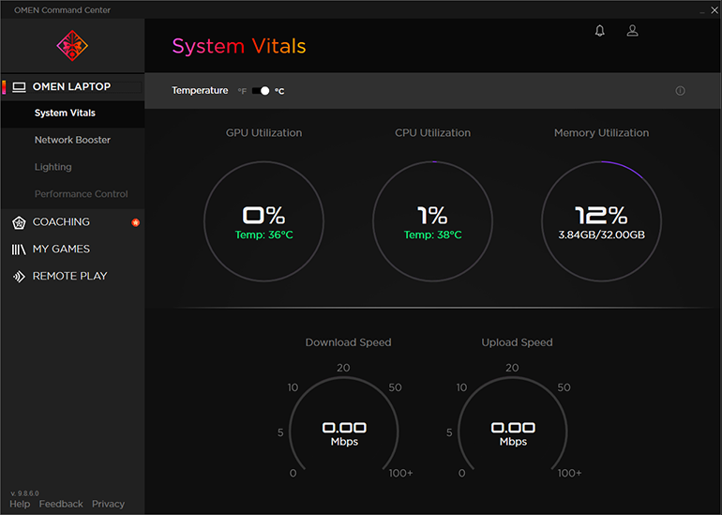The image size is (722, 515).
Task: Toggle temperature unit between °F and °C
Action: 261,91
